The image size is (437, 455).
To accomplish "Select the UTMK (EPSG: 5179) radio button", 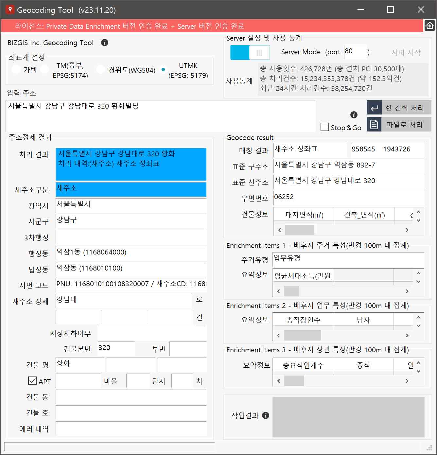I will tap(163, 70).
